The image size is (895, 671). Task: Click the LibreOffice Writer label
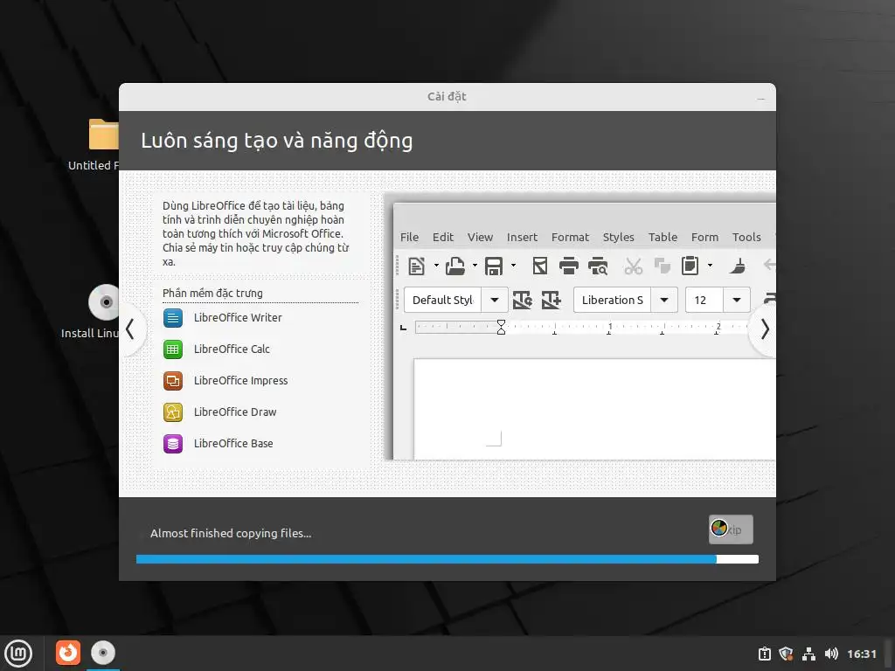pyautogui.click(x=238, y=318)
